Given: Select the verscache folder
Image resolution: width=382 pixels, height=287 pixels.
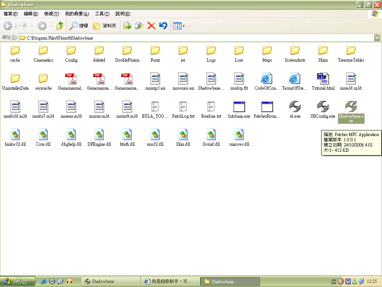Looking at the screenshot, I should pos(43,82).
